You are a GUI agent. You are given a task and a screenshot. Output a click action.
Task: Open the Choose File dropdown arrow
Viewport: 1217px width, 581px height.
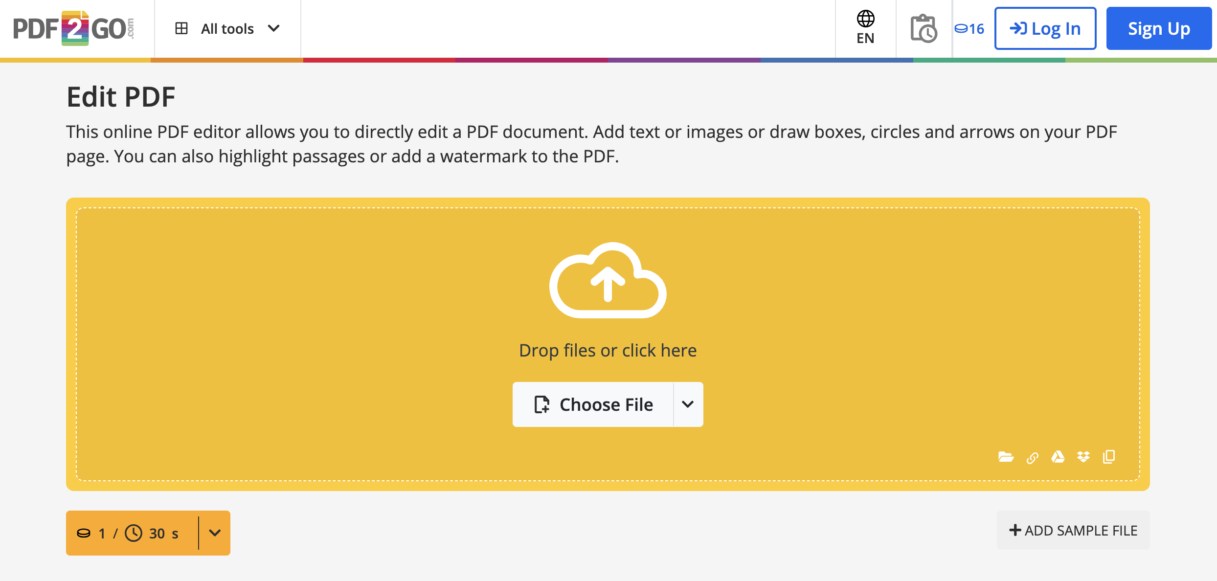[688, 404]
